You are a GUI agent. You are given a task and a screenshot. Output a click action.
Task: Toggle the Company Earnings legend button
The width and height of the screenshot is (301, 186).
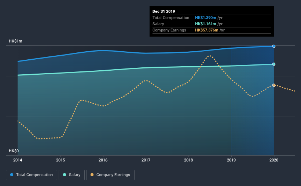point(110,175)
